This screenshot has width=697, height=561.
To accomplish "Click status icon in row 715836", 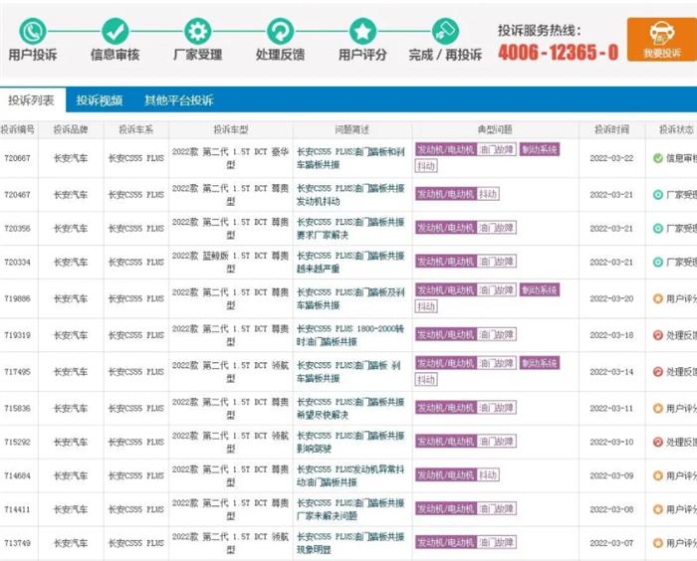I will (658, 408).
